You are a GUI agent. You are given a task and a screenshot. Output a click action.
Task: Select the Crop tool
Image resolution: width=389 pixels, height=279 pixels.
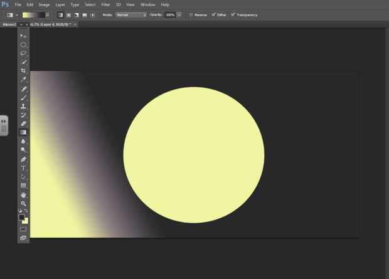[x=23, y=71]
